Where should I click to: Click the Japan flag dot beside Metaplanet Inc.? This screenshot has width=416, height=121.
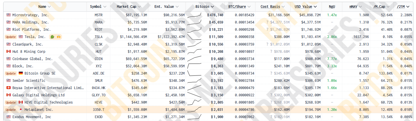(21, 109)
